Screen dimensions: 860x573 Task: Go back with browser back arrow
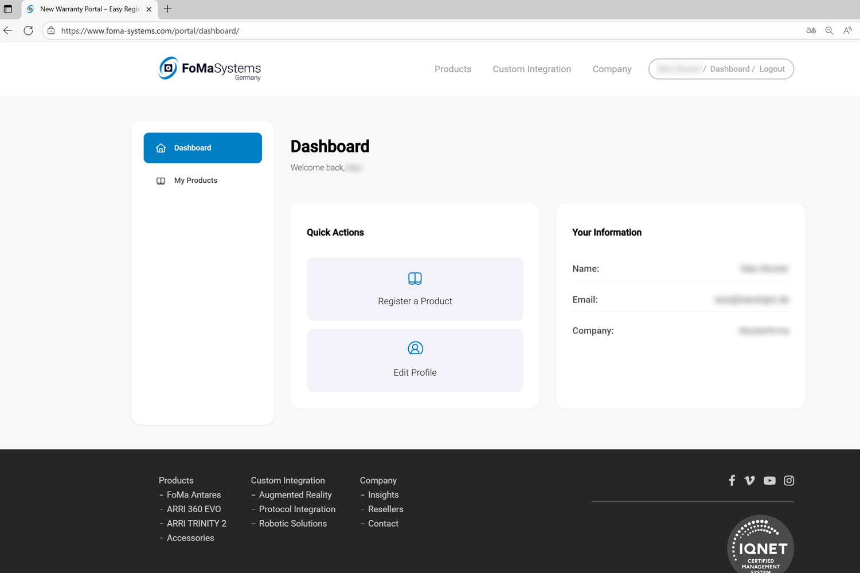[8, 30]
